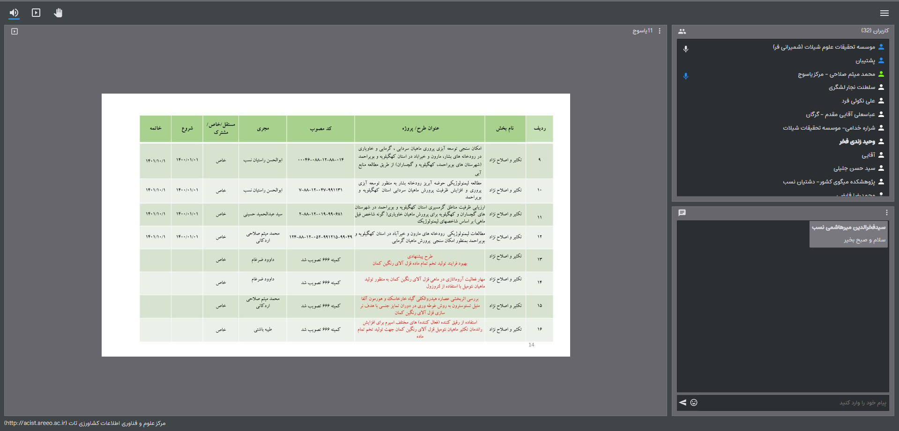Click the microphone icon next to first attendee

coord(685,49)
